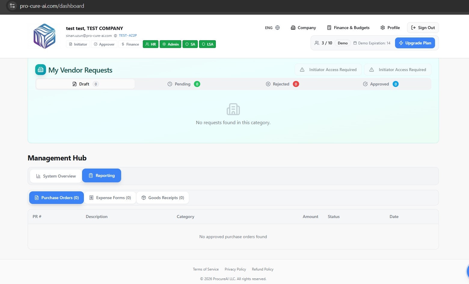
Task: Click the first Initiator Access Required warning icon
Action: pyautogui.click(x=302, y=70)
